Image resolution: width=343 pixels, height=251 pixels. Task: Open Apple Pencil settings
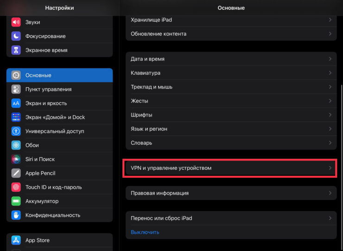[x=59, y=173]
